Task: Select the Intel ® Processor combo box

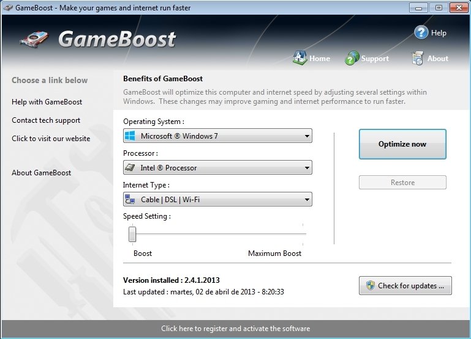Action: pos(217,167)
